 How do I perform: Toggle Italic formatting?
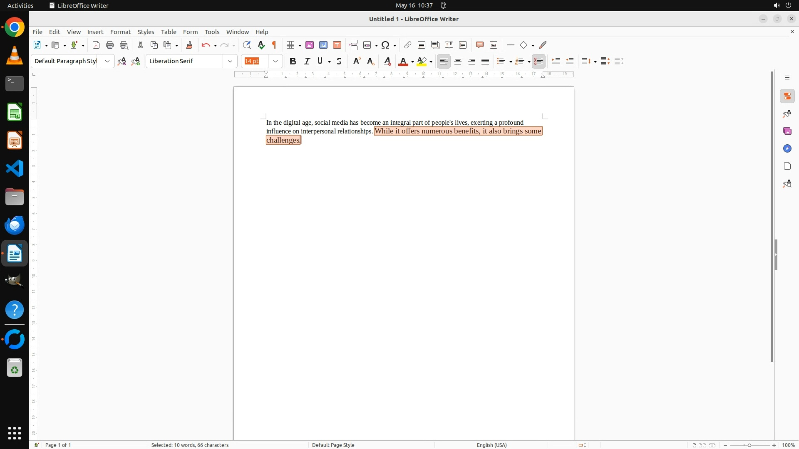pos(307,61)
